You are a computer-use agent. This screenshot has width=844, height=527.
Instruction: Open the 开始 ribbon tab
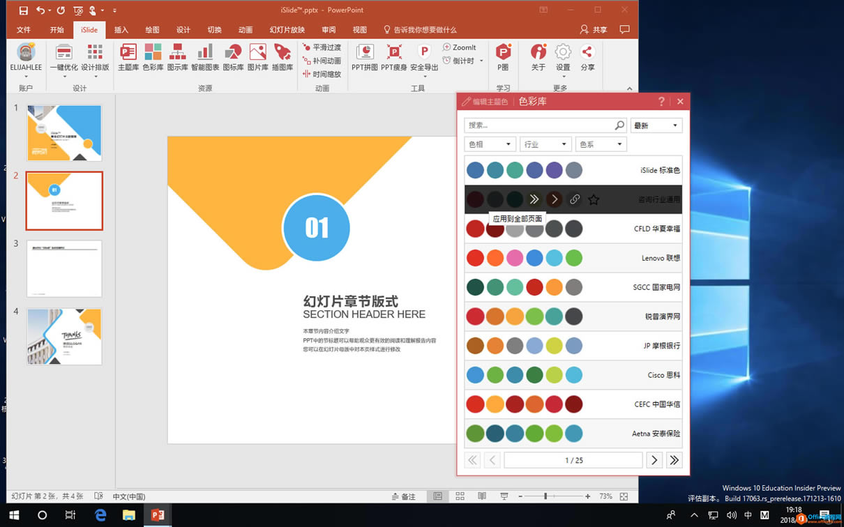tap(57, 30)
